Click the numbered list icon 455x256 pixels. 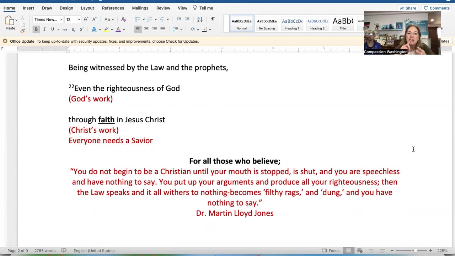pos(150,19)
